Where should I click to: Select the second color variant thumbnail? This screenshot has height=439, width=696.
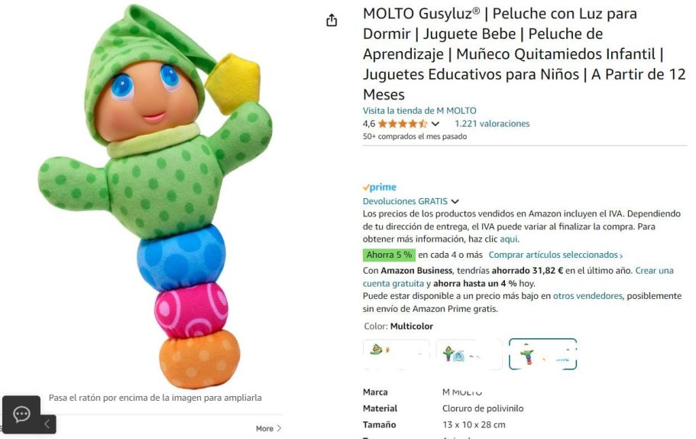469,354
